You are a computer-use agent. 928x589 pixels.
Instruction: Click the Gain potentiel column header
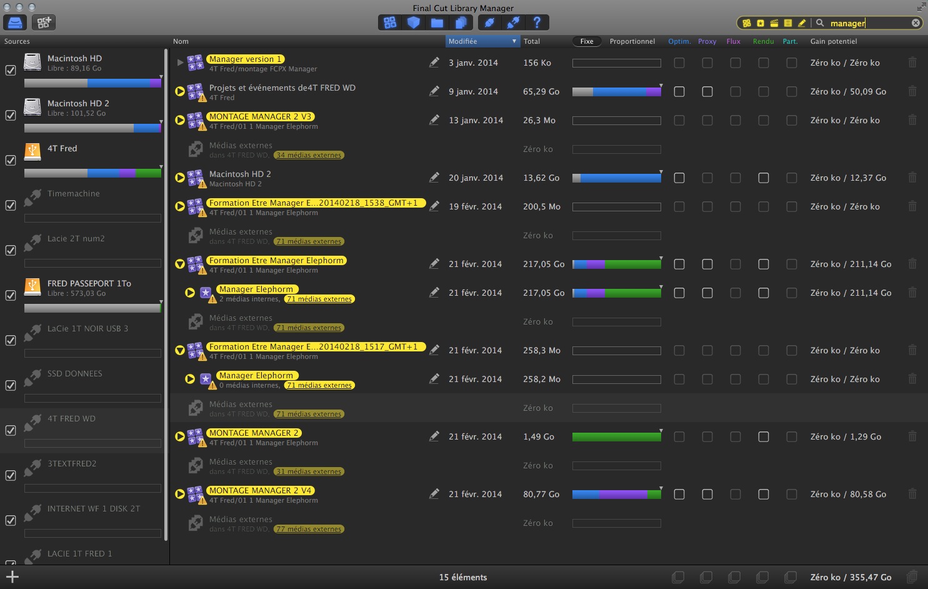pos(834,41)
